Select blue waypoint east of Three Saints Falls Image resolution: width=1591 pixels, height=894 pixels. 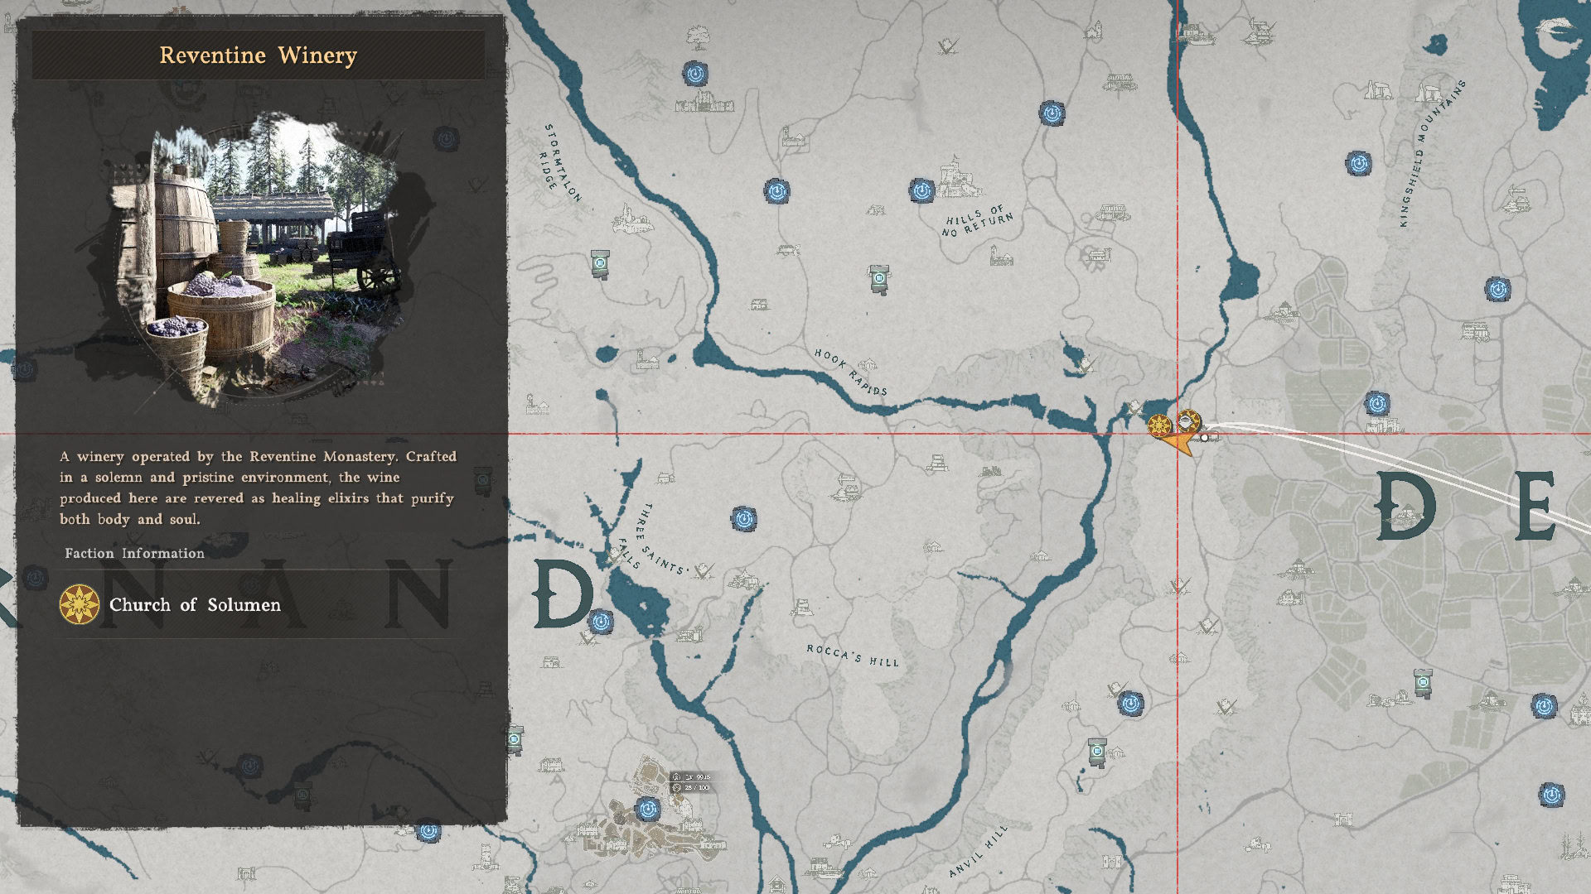tap(744, 519)
